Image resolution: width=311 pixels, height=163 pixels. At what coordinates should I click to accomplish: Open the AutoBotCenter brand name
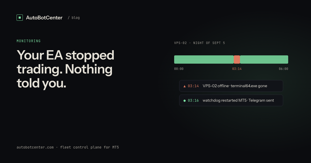coord(44,18)
